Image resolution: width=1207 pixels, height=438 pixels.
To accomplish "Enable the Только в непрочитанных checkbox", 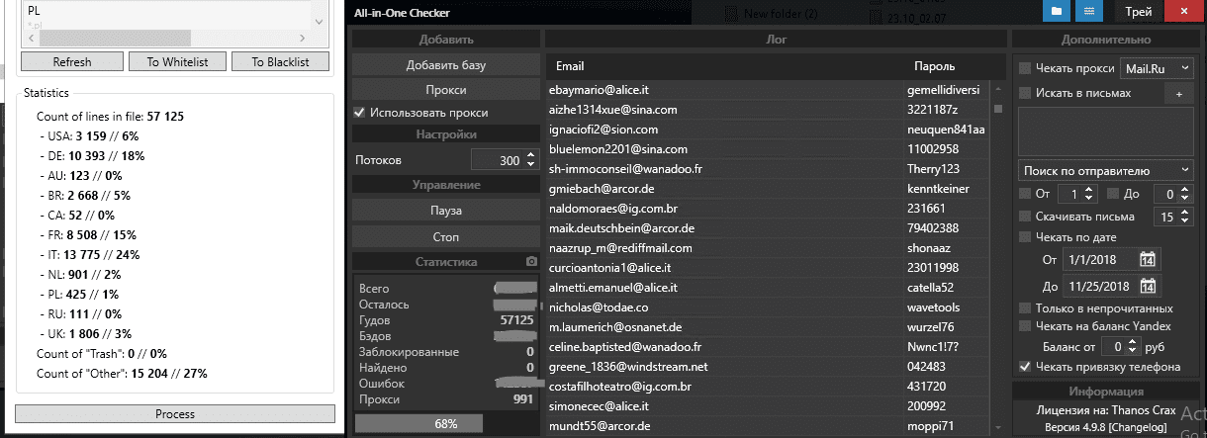I will 1025,308.
